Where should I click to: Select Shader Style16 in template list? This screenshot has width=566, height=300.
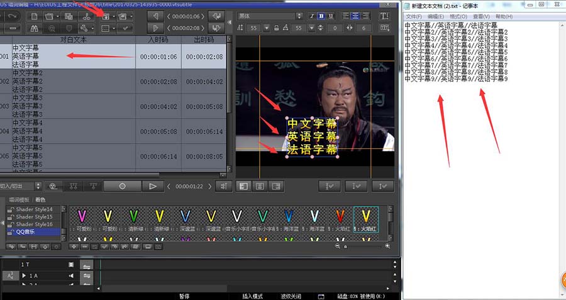tap(34, 224)
